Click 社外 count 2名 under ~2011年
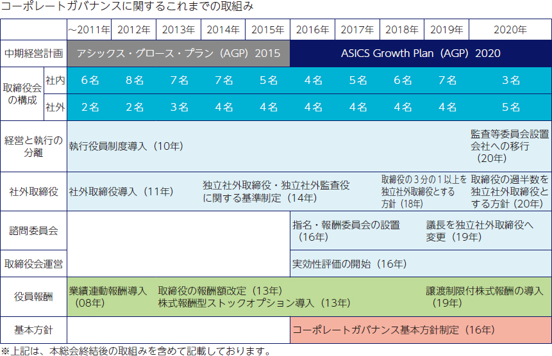 pos(90,107)
